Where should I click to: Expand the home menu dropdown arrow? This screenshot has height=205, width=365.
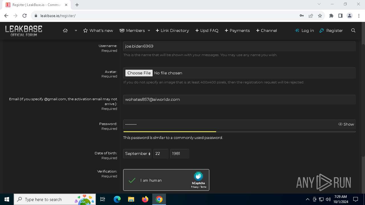point(76,30)
